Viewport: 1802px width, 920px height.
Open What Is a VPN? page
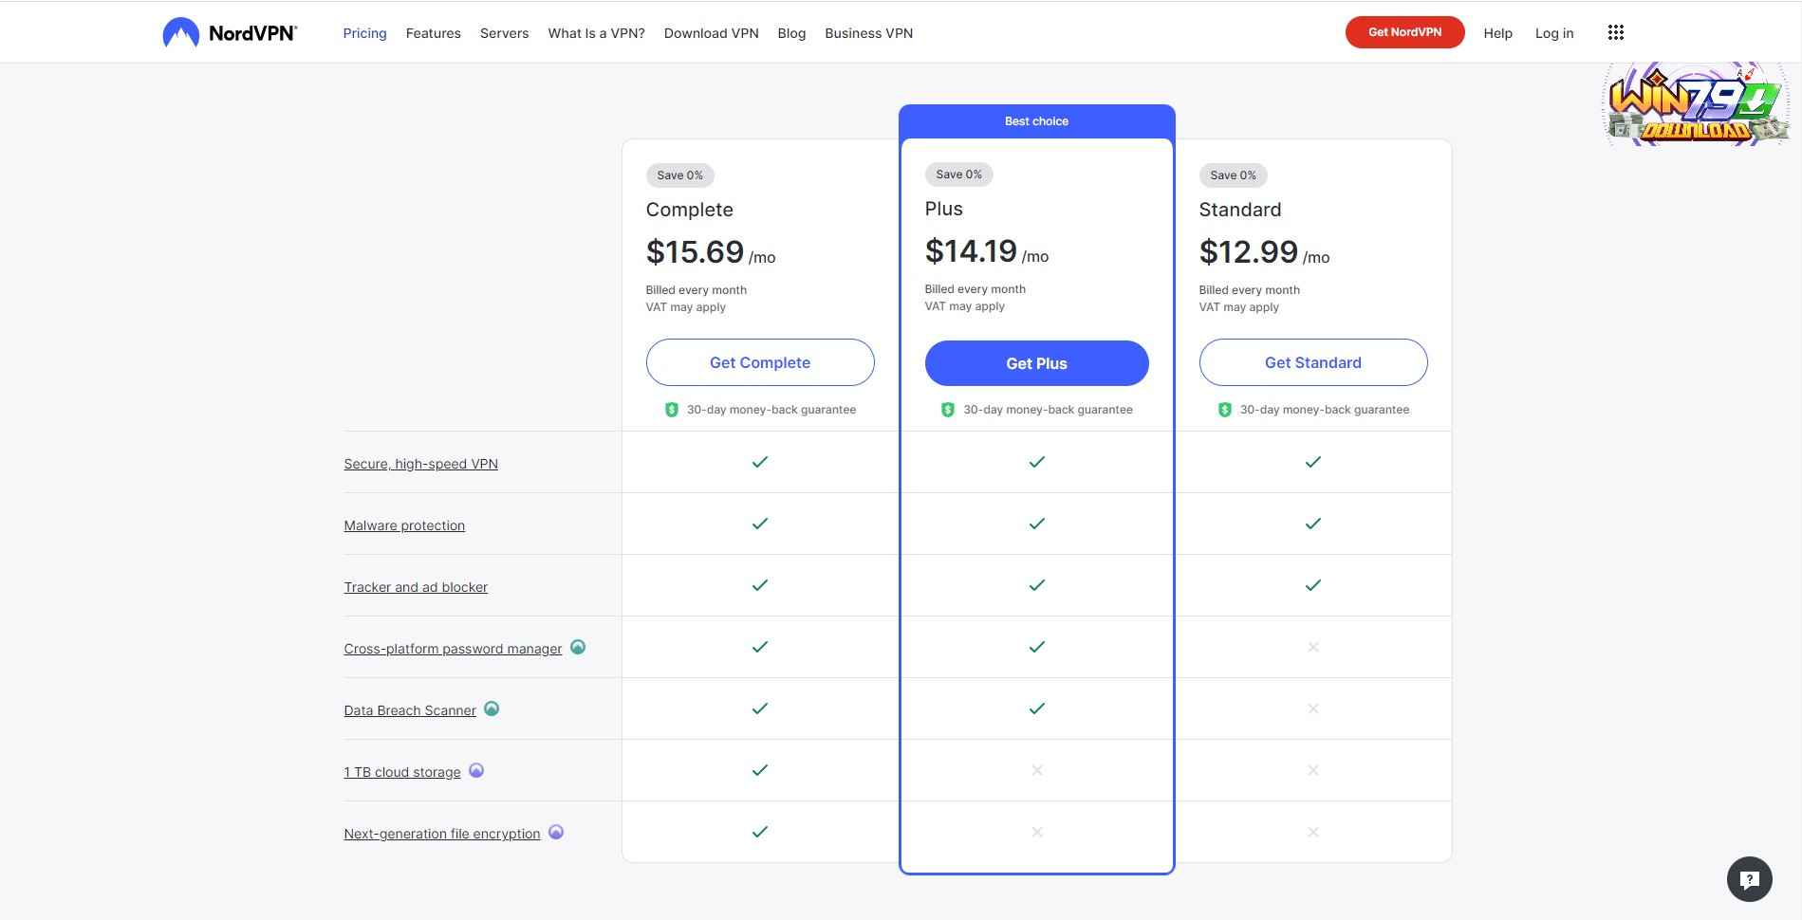point(596,33)
